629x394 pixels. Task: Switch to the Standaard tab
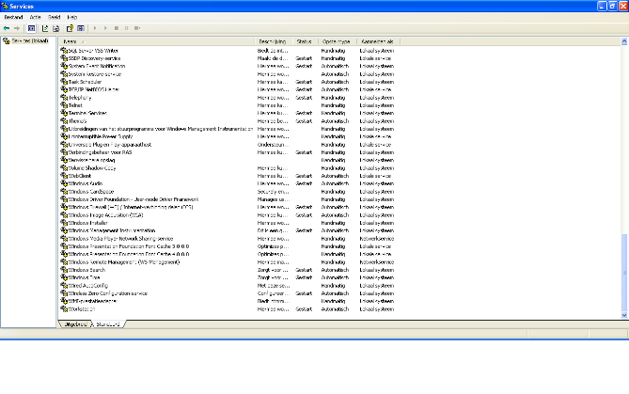point(108,324)
